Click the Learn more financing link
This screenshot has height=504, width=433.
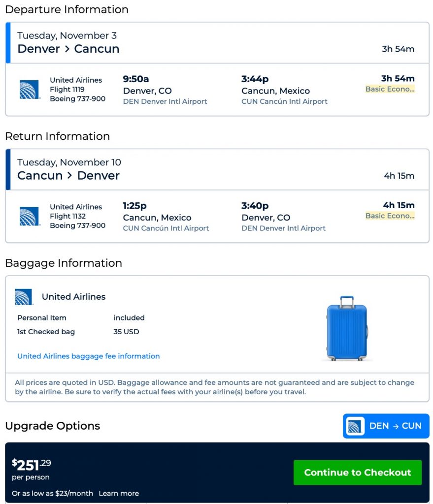click(119, 493)
